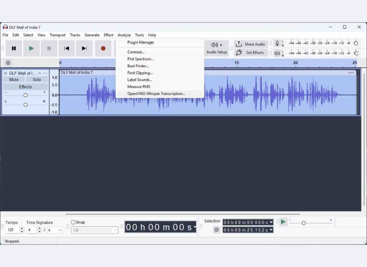Open the Edit menu

tap(16, 35)
